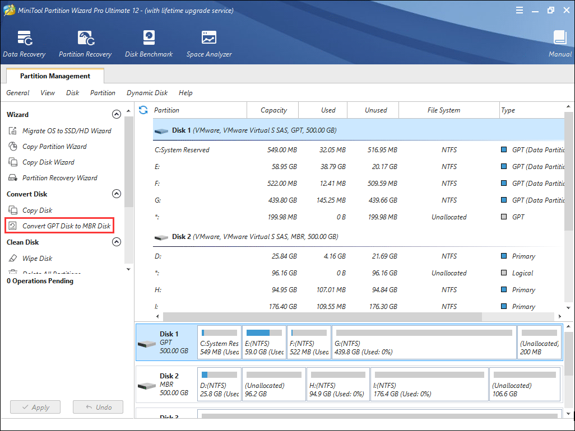Open the Disk menu

click(x=73, y=93)
